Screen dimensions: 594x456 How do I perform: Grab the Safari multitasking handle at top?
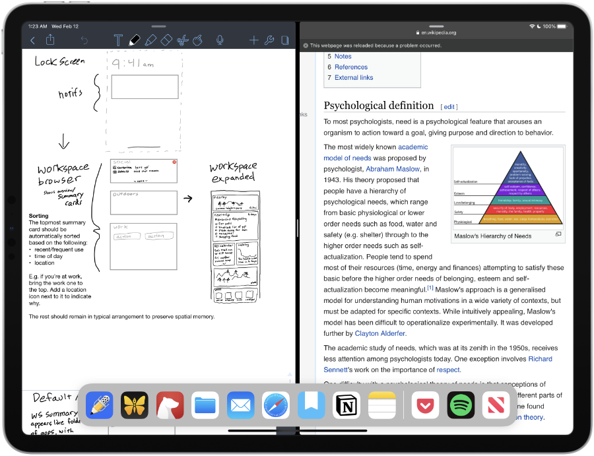tap(436, 26)
